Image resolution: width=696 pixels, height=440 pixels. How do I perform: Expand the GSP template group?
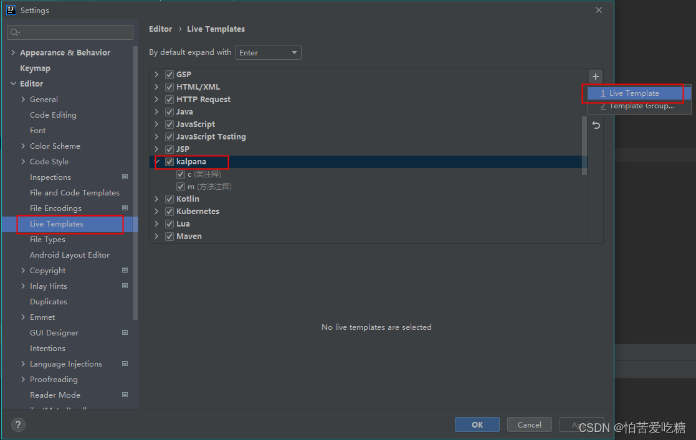click(156, 75)
